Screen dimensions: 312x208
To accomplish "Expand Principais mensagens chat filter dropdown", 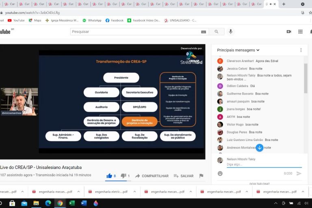I will [x=238, y=50].
